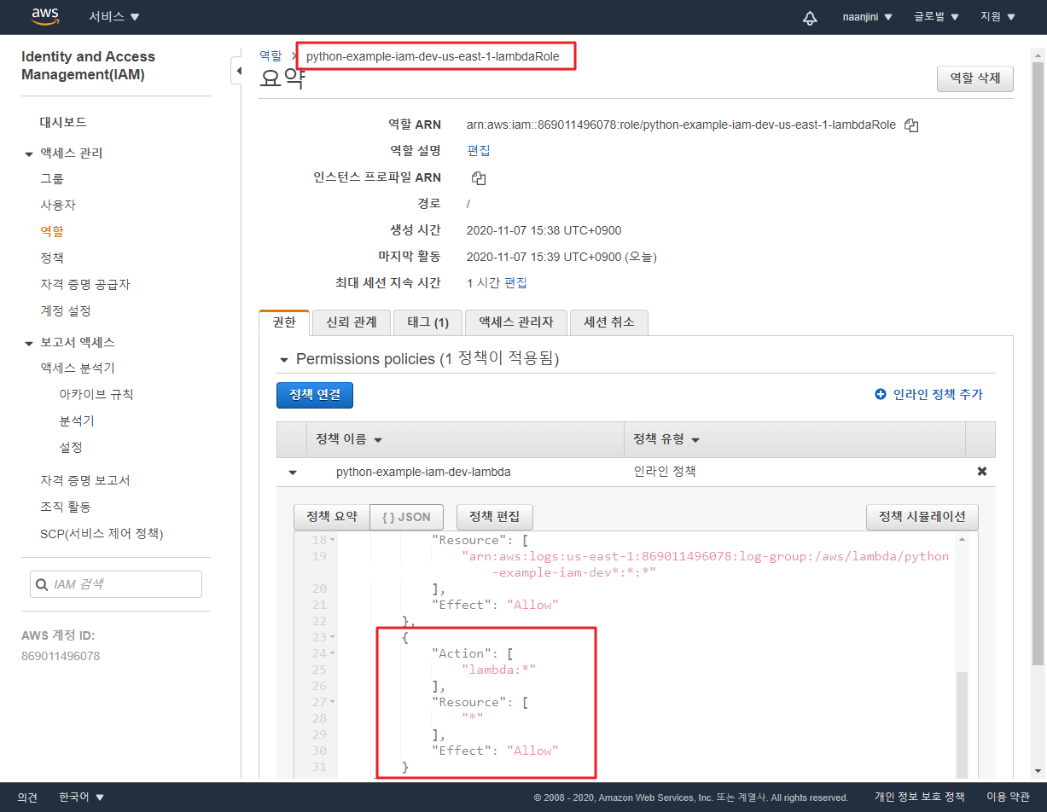Click the plus icon for inline policy
The width and height of the screenshot is (1047, 812).
pos(881,395)
